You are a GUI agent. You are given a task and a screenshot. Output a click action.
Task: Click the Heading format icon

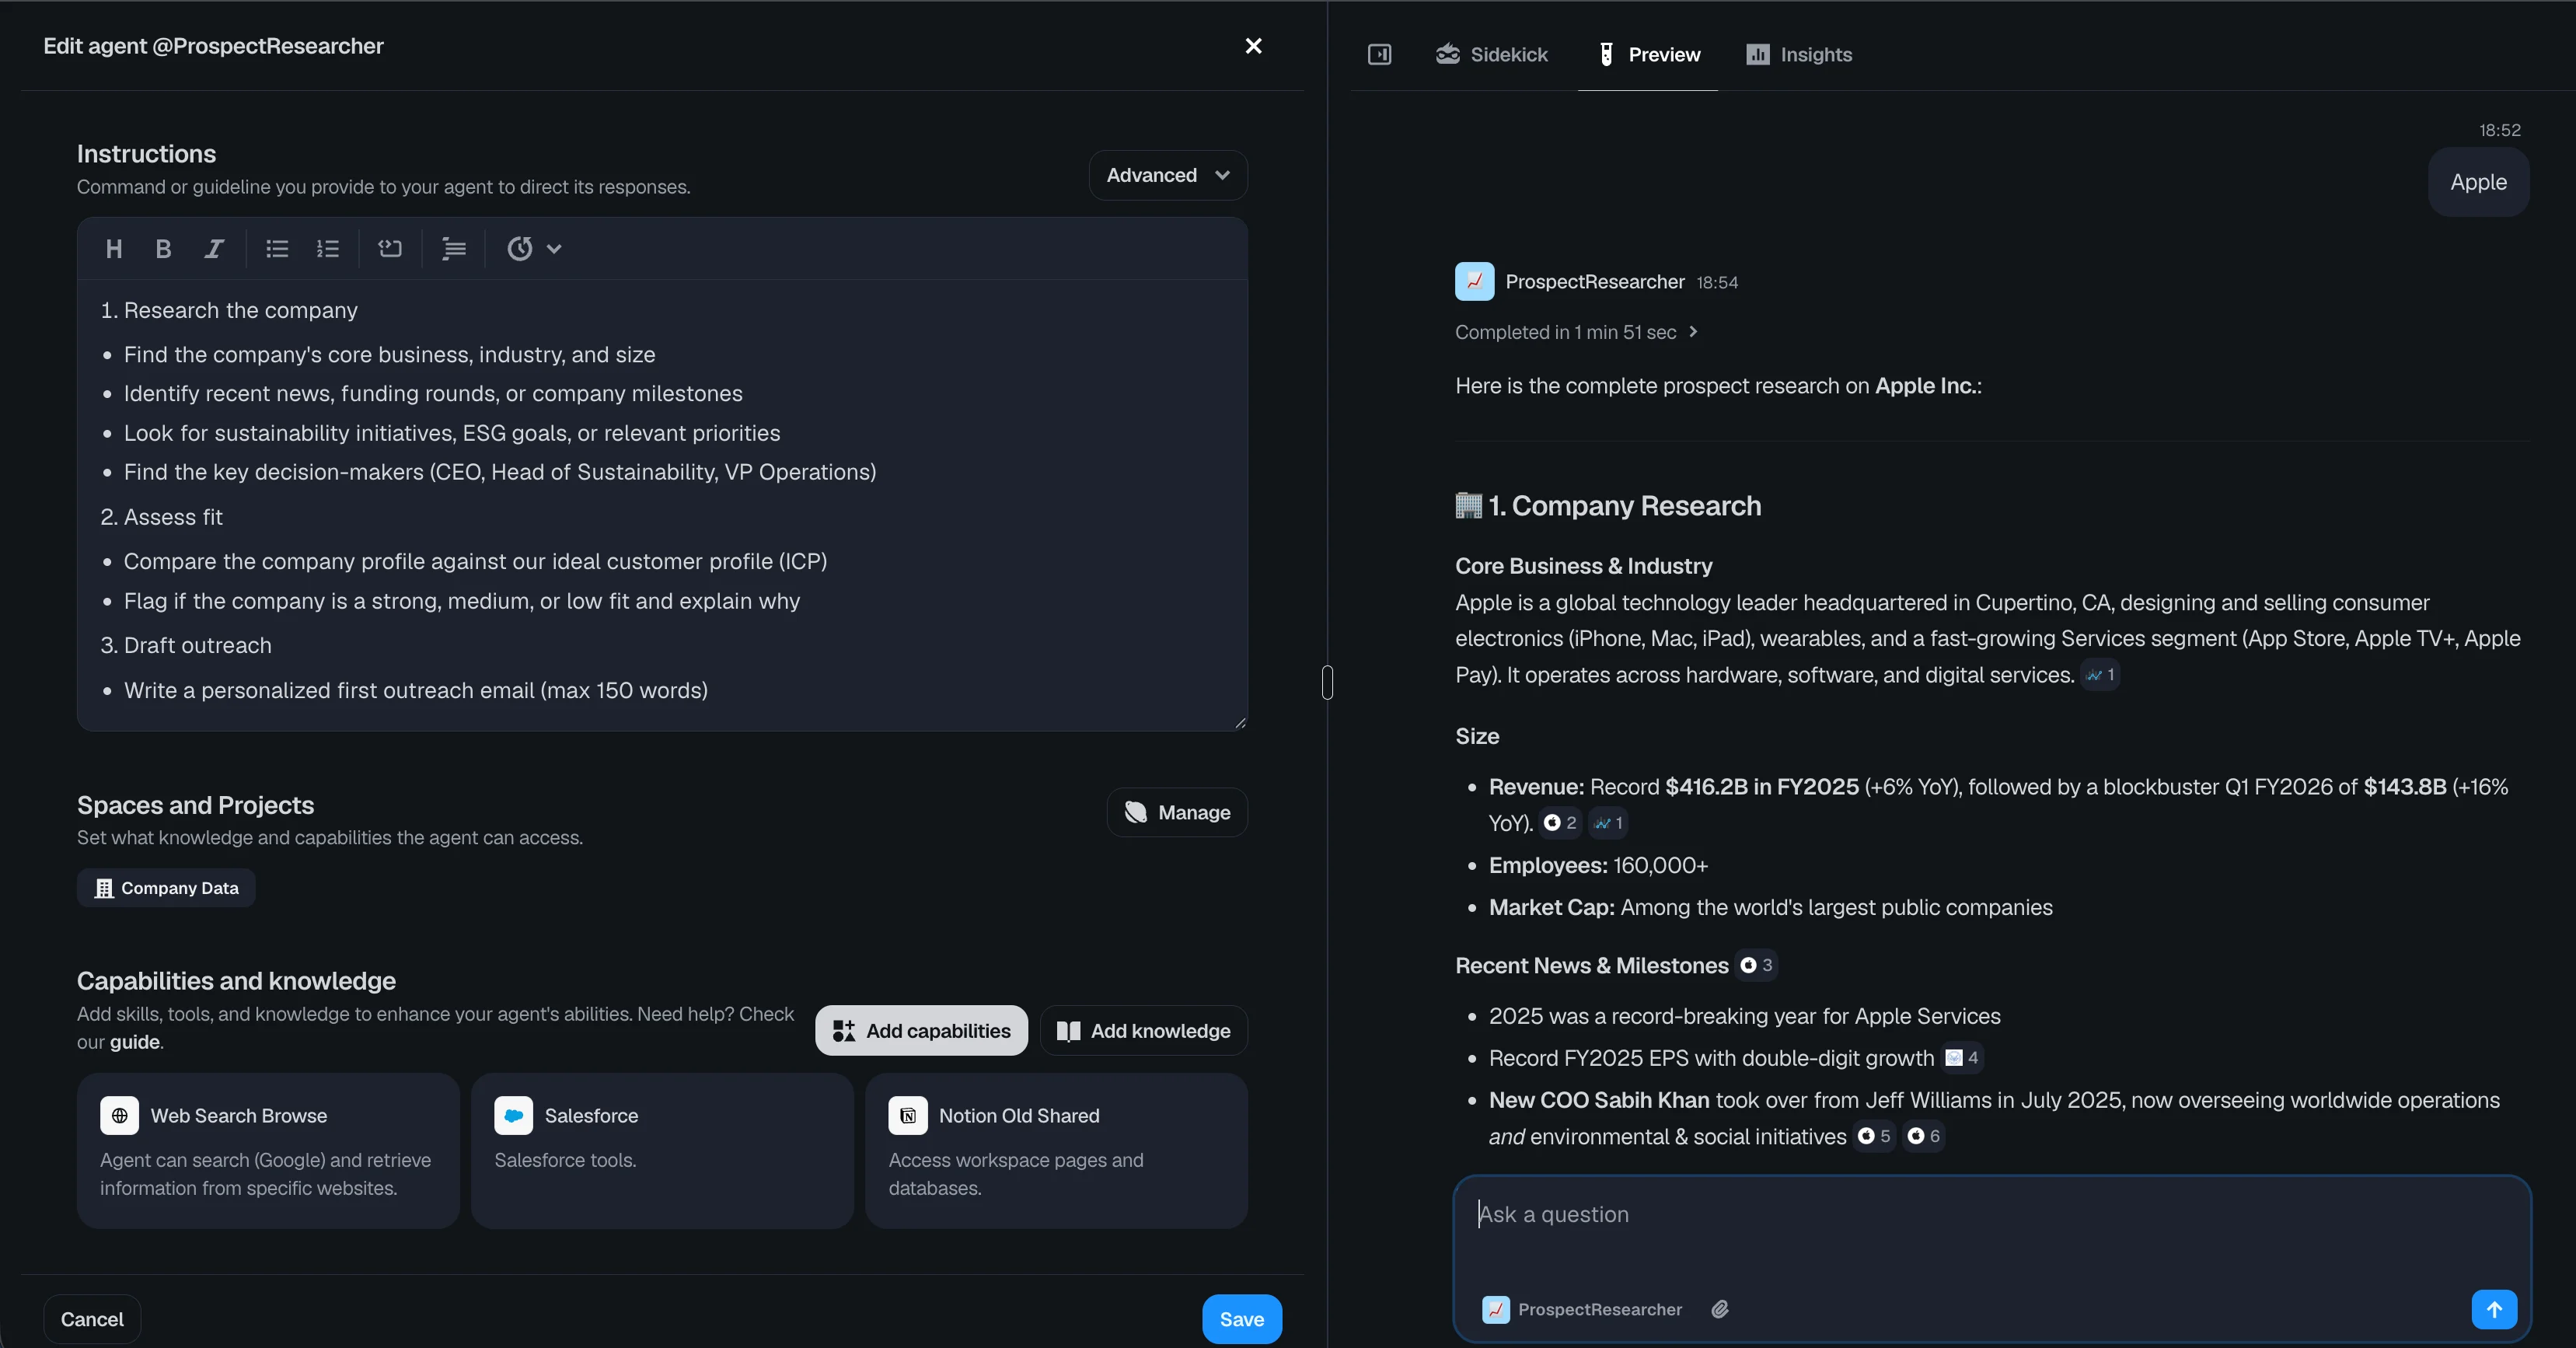[114, 249]
